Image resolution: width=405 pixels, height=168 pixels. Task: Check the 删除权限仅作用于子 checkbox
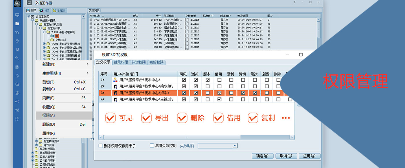100,146
